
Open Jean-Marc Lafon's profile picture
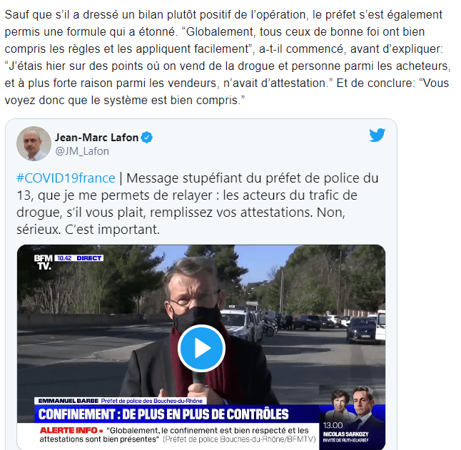[x=34, y=143]
